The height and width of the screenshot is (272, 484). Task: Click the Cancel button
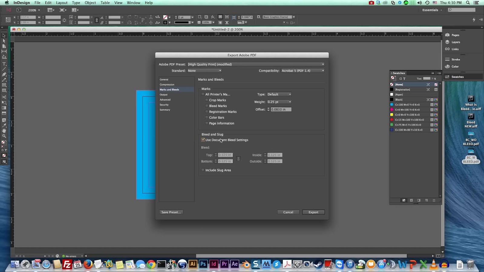288,212
